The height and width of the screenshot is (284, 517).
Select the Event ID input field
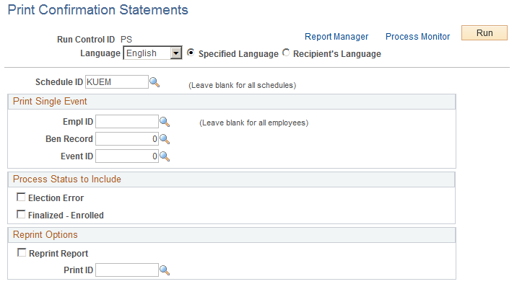click(127, 156)
